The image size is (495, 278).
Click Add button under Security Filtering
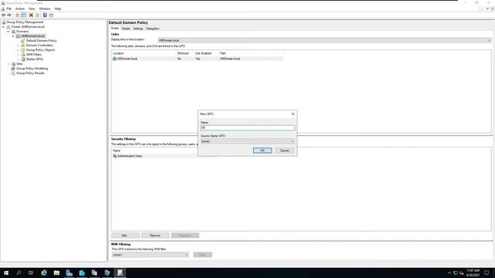click(125, 236)
